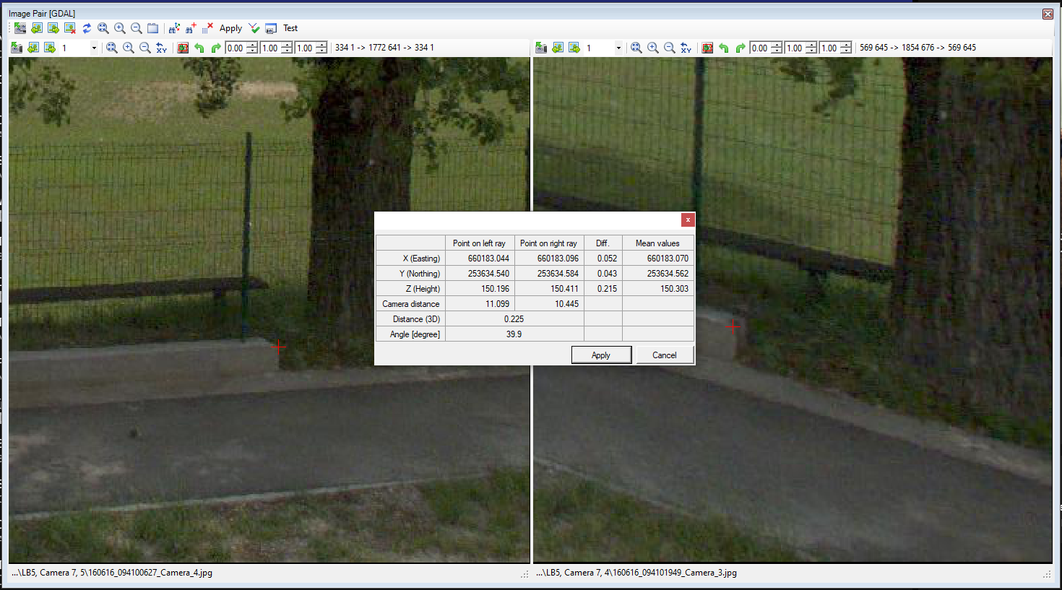Click the remove image (red X) icon in main toolbar
Image resolution: width=1062 pixels, height=590 pixels.
click(x=70, y=28)
